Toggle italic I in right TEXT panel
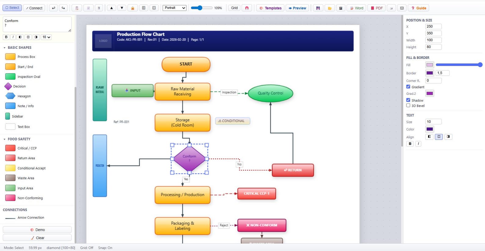Image resolution: width=485 pixels, height=251 pixels. (x=418, y=144)
